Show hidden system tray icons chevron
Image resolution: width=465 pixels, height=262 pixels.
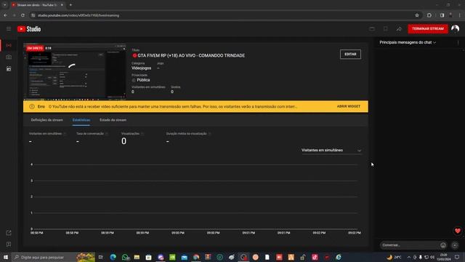pyautogui.click(x=409, y=257)
